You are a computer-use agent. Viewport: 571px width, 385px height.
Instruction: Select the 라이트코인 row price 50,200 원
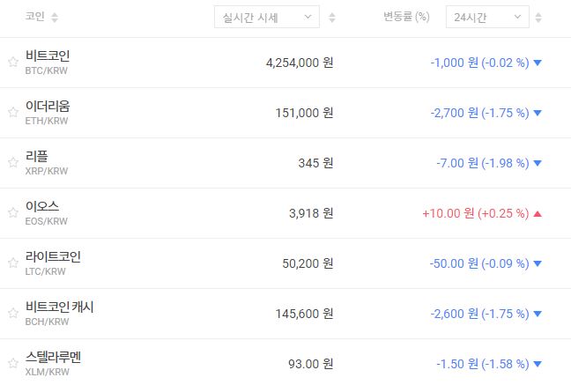tap(298, 263)
